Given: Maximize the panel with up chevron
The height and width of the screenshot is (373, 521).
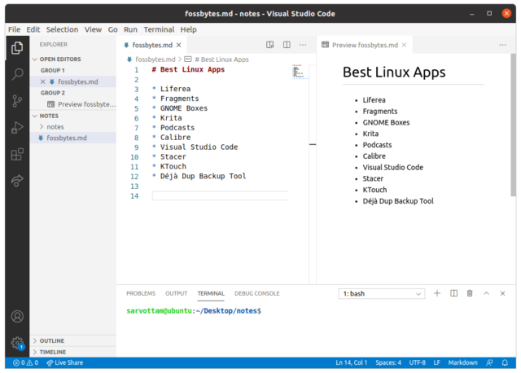Looking at the screenshot, I should click(x=486, y=293).
